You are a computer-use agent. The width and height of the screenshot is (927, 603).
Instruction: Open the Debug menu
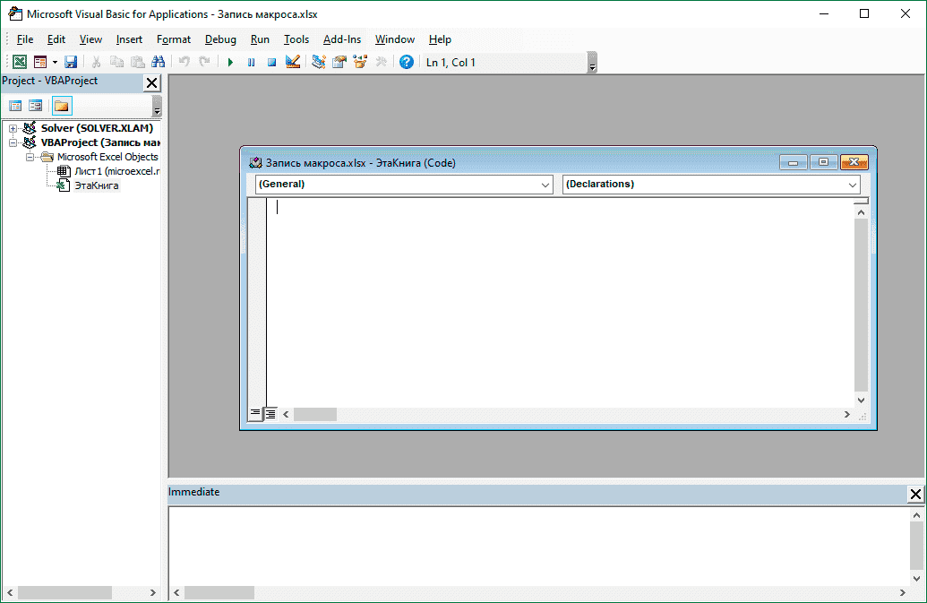(x=220, y=39)
